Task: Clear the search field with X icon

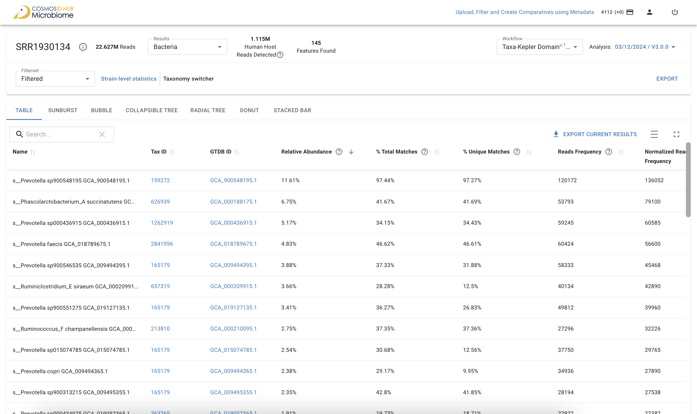Action: click(102, 135)
